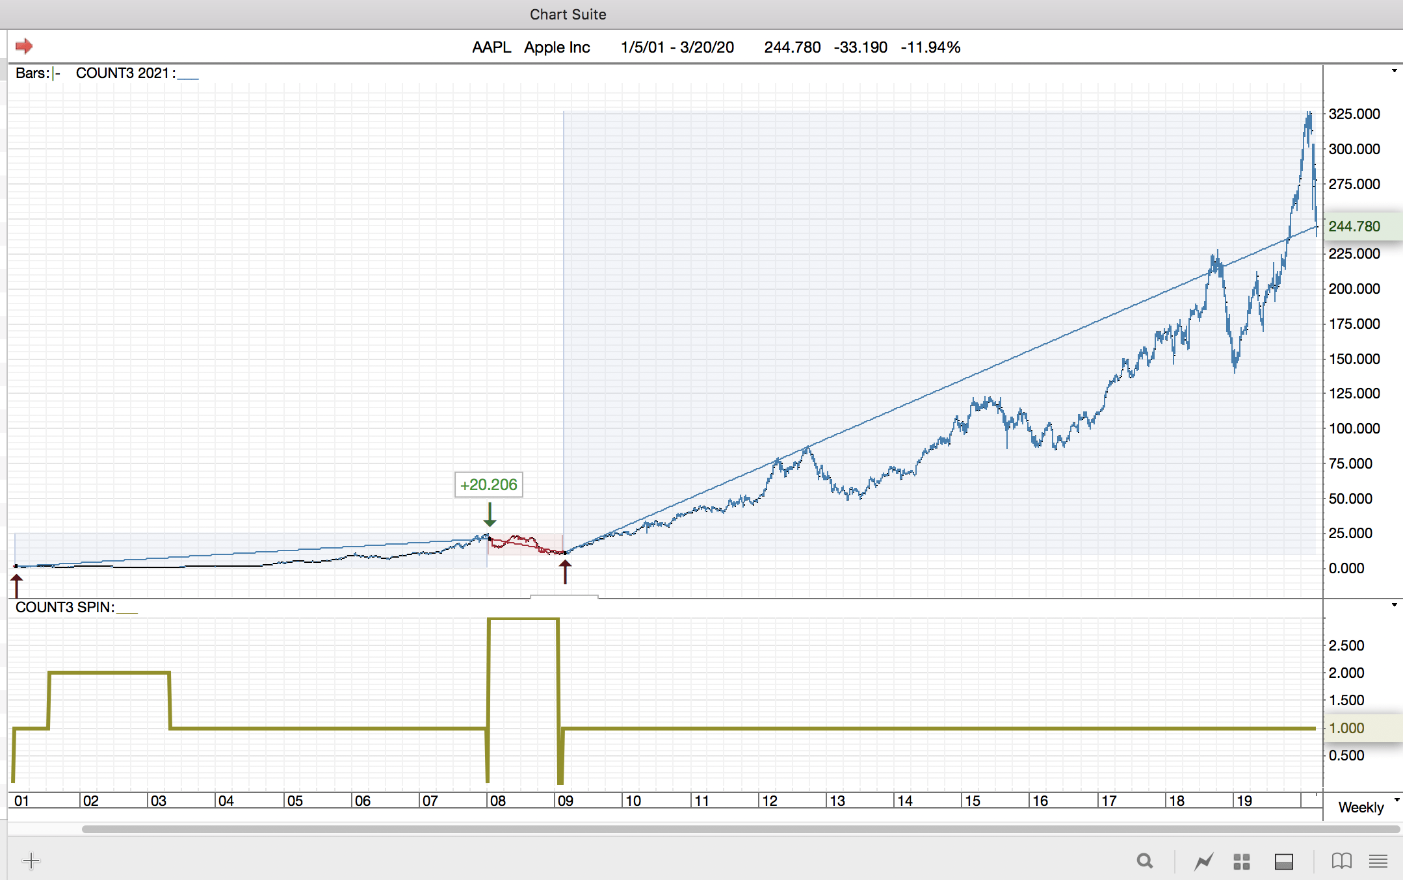Click the COUNT3 SPIN indicator label

click(x=64, y=607)
